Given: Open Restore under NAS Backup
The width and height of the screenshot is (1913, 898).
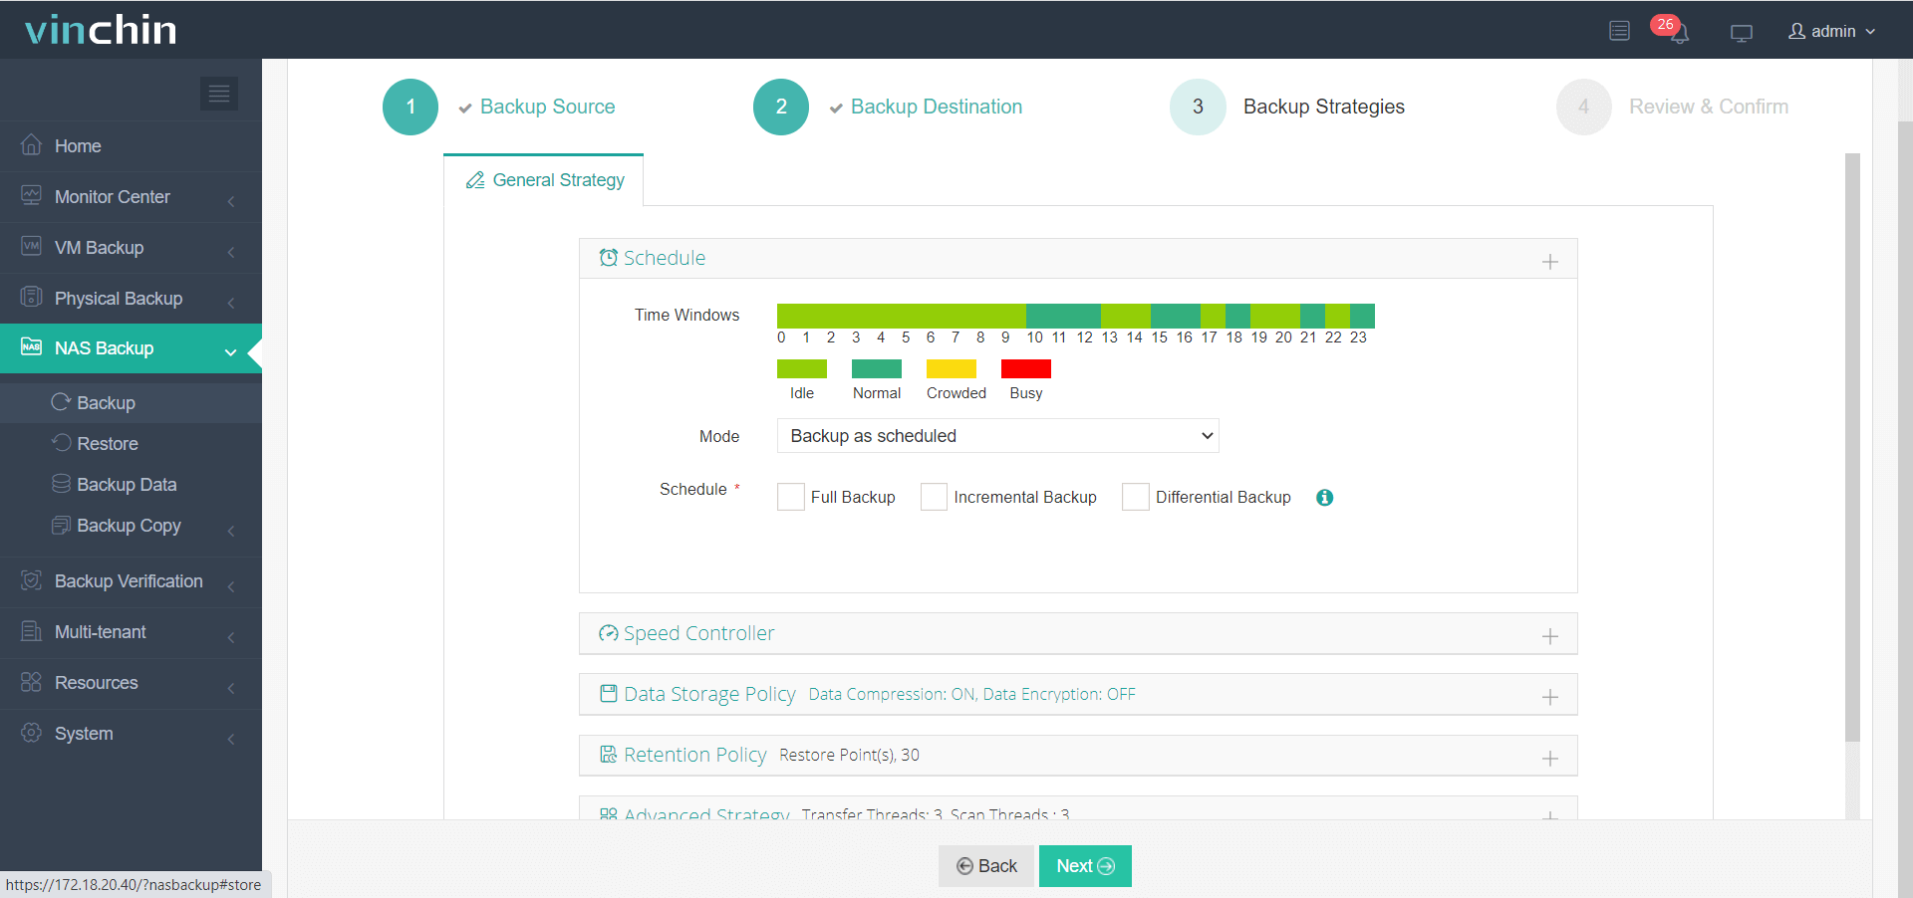Looking at the screenshot, I should click(x=108, y=444).
